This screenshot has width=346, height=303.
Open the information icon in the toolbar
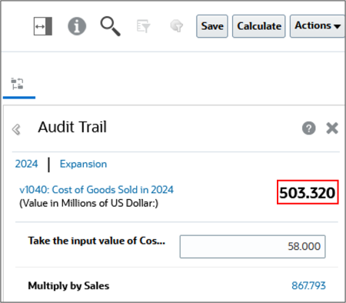[x=77, y=26]
